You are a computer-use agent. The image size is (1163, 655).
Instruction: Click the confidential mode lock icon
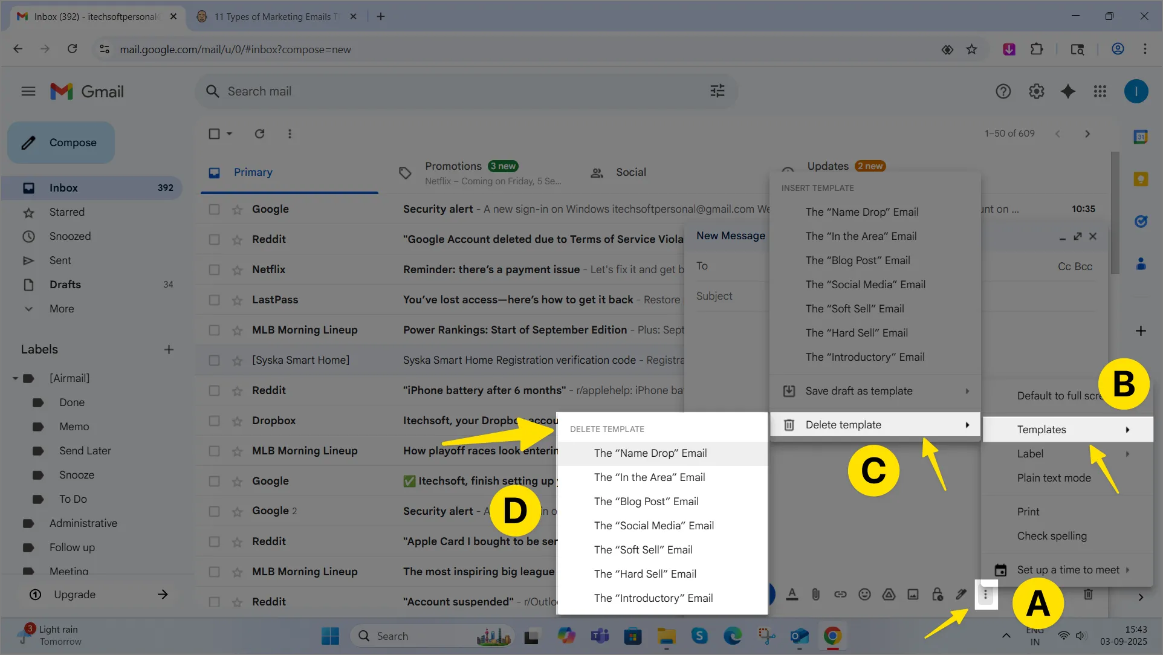[x=937, y=595]
